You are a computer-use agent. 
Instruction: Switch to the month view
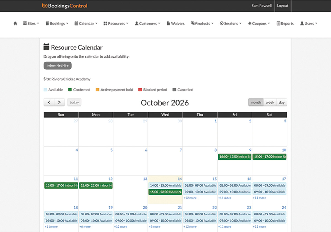pos(256,102)
